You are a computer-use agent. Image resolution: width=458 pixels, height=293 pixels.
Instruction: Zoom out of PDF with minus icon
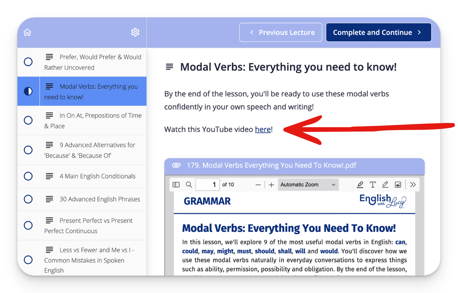258,185
